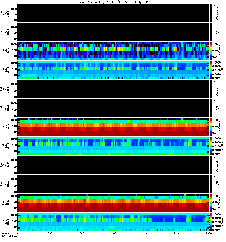Click the color bar of thd fbk scm1
The image size is (226, 242).
(211, 146)
